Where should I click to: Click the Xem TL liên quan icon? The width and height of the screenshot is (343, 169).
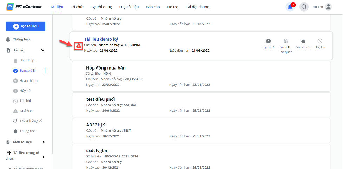tap(285, 41)
